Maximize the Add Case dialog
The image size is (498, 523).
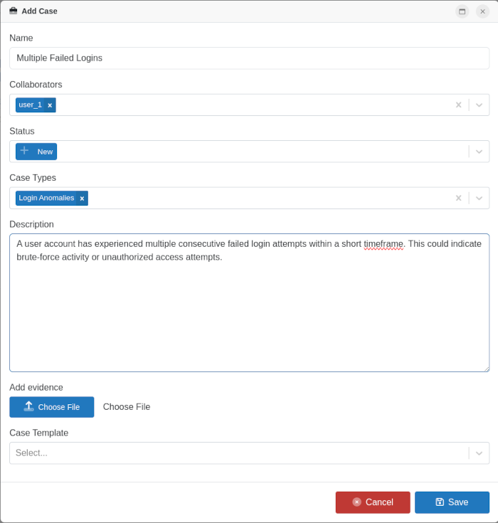click(x=462, y=11)
